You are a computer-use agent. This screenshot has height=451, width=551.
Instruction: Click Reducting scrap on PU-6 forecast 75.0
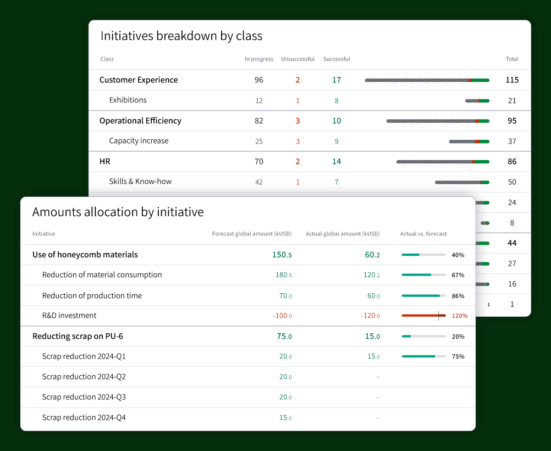[284, 337]
